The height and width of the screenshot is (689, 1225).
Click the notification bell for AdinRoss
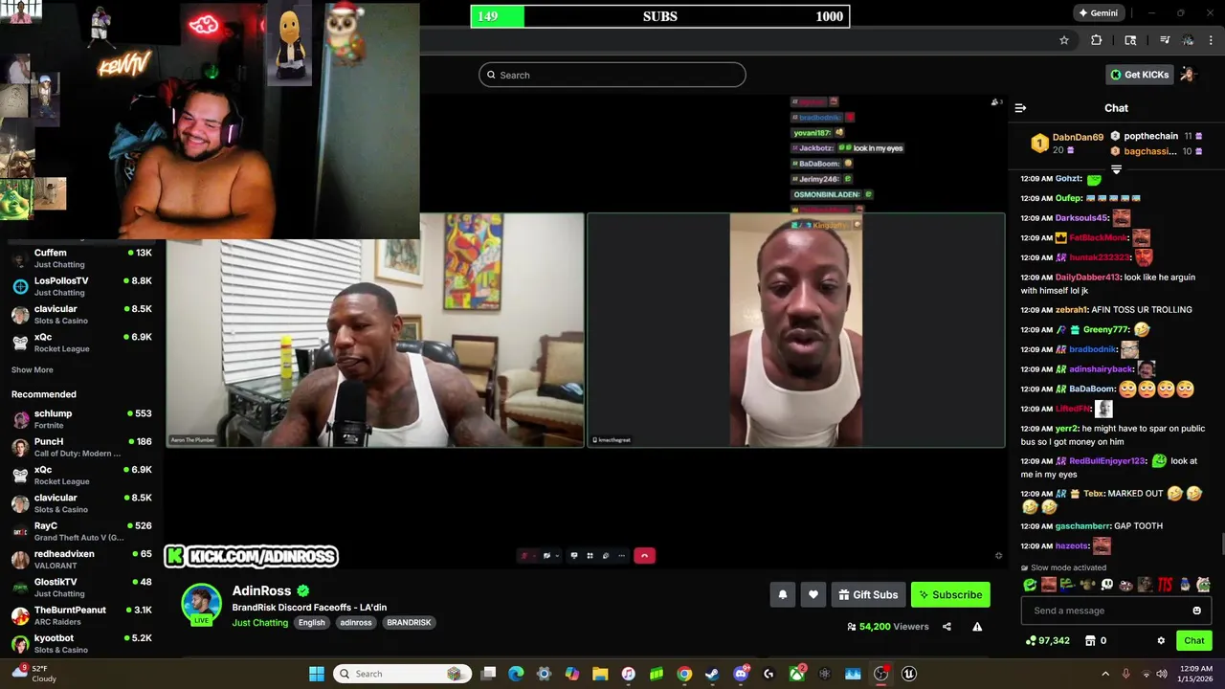click(782, 594)
